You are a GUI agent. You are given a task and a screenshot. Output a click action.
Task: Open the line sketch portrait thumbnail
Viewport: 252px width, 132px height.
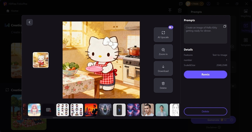[x=174, y=110]
